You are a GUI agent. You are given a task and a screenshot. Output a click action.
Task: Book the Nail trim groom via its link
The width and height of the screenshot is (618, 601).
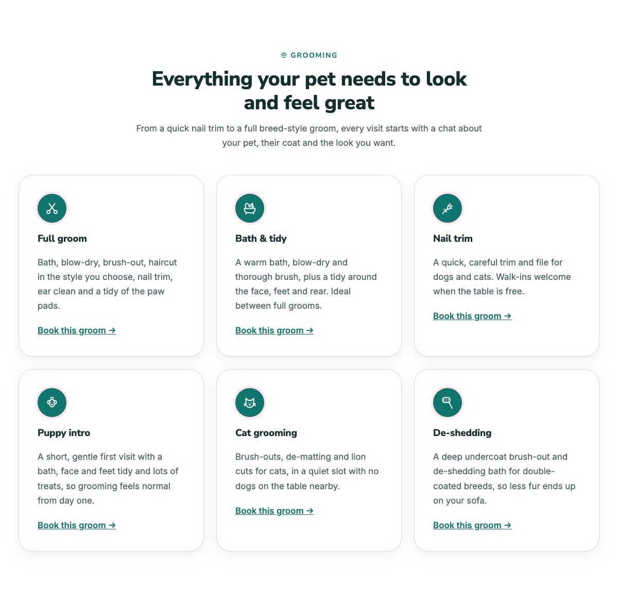tap(472, 316)
